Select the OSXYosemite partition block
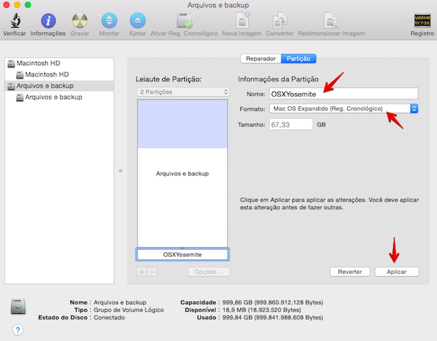 tap(182, 254)
